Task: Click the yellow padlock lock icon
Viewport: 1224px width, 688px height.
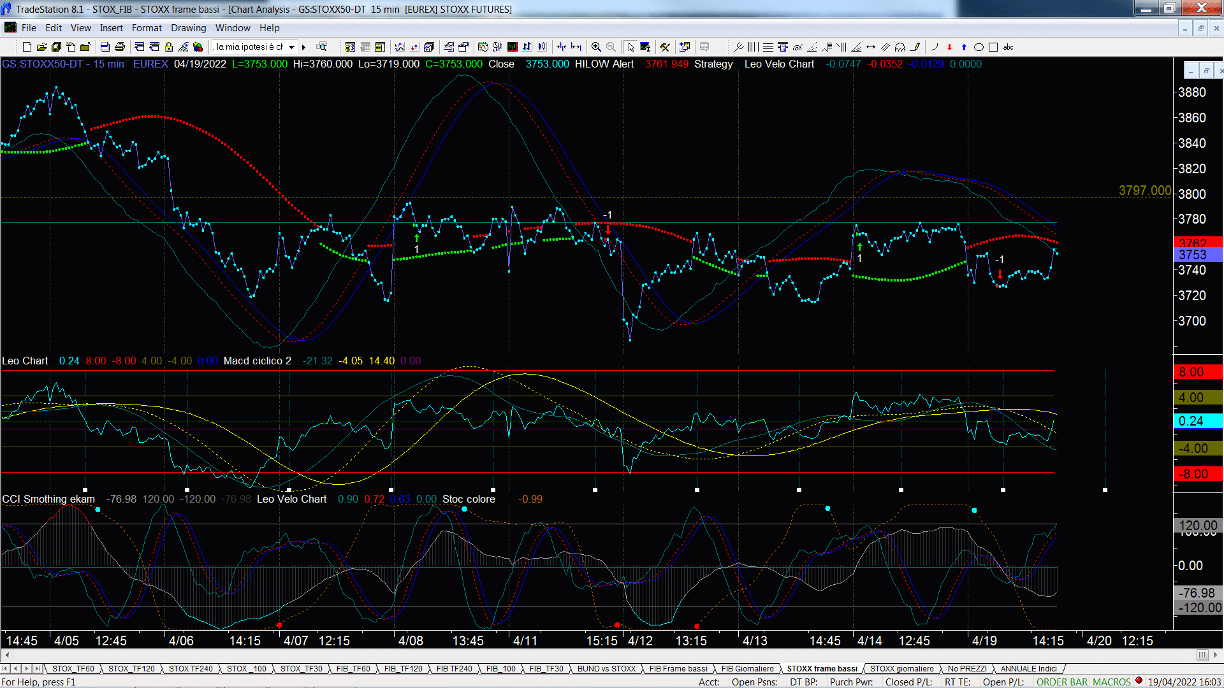Action: pos(169,47)
